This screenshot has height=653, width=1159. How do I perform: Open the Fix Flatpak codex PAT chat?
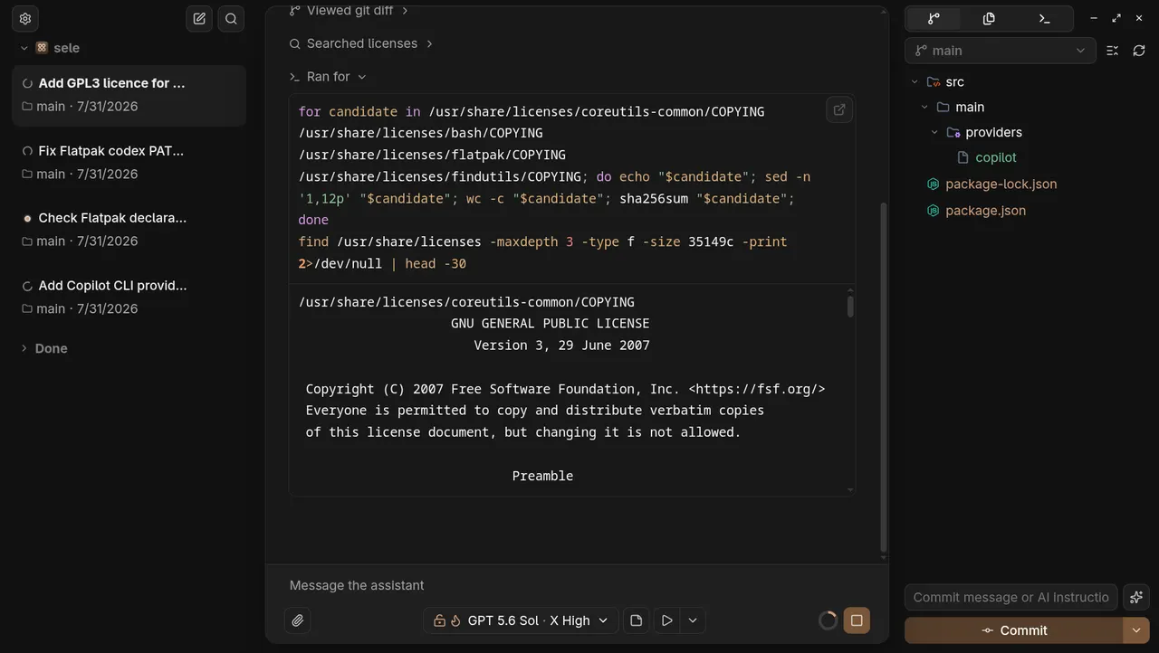[x=129, y=162]
